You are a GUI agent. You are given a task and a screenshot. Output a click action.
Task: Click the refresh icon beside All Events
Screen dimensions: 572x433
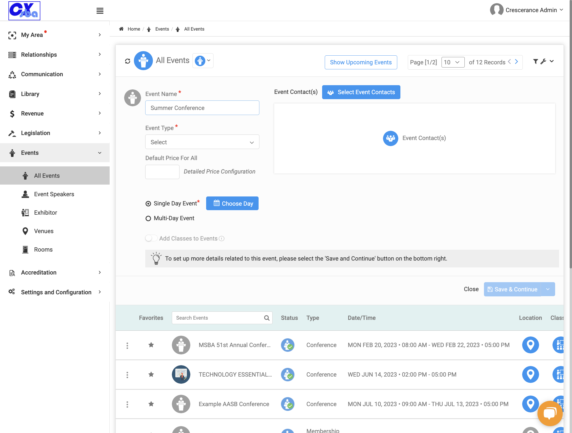click(128, 61)
